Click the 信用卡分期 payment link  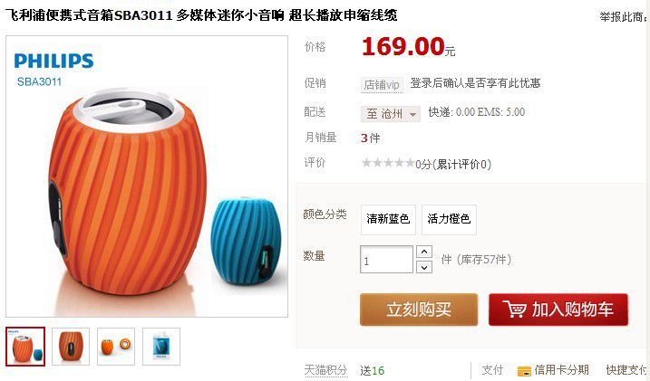point(561,370)
